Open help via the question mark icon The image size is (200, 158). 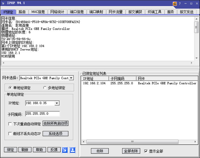(x=180, y=4)
